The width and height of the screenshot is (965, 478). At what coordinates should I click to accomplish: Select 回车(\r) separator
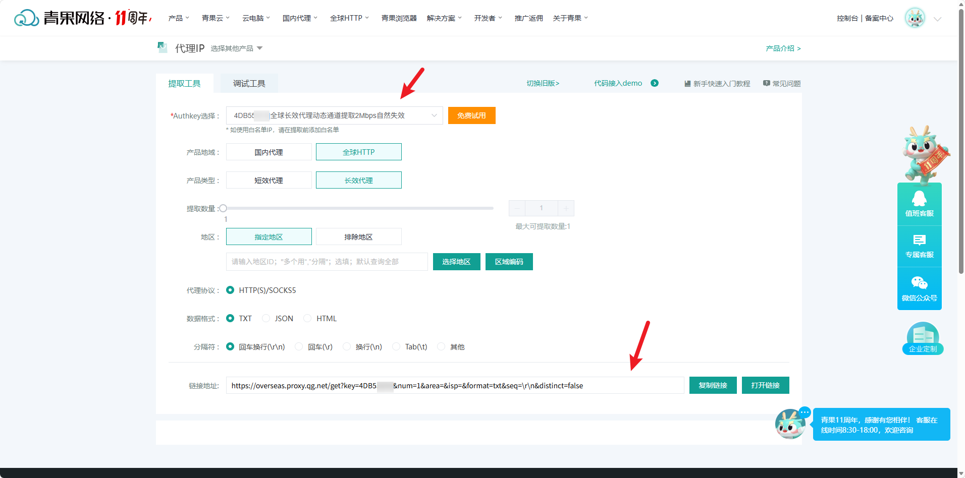[299, 346]
